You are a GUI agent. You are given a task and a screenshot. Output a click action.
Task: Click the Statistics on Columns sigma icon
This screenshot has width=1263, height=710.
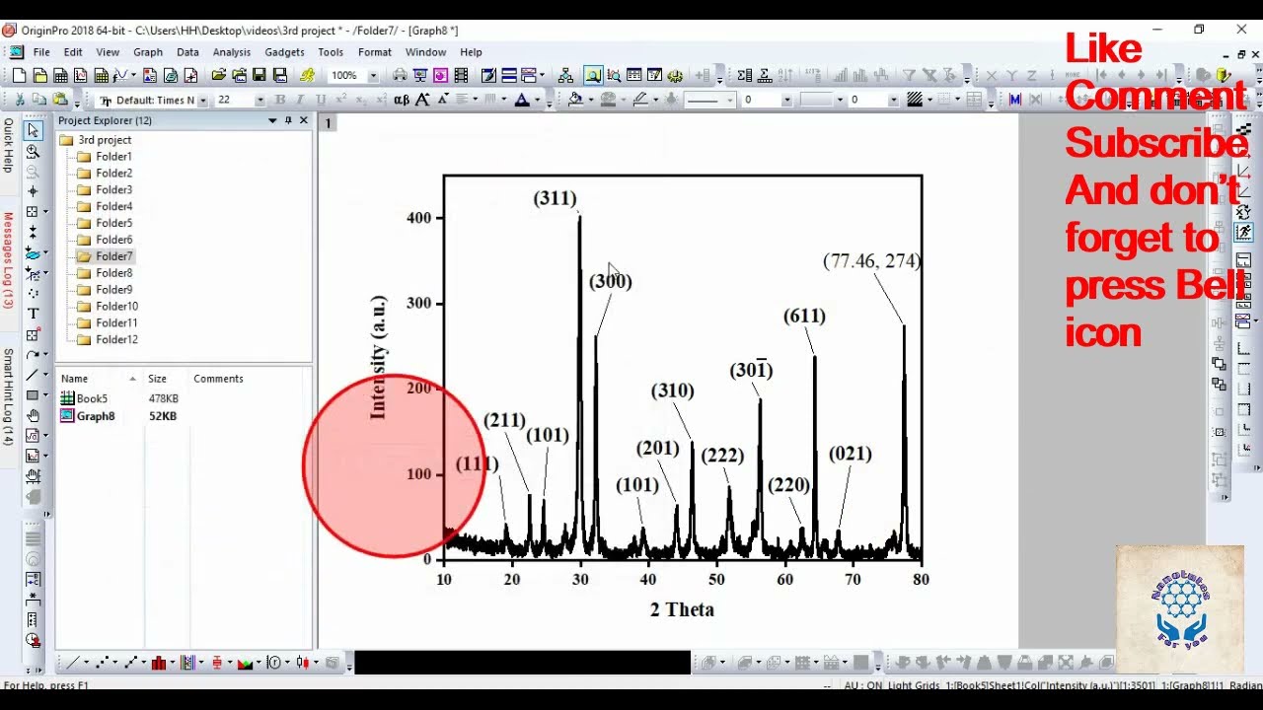point(744,75)
